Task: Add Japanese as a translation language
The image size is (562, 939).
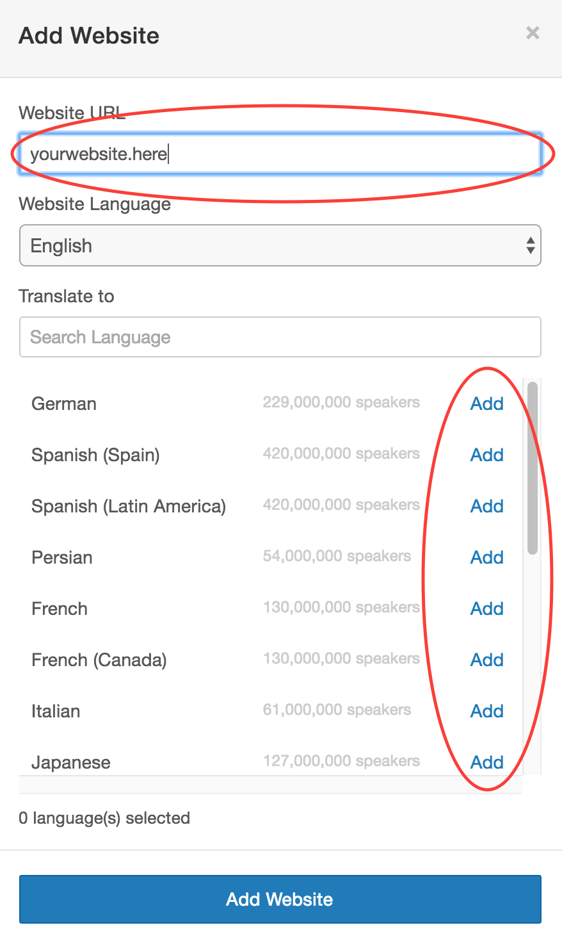Action: click(x=486, y=762)
